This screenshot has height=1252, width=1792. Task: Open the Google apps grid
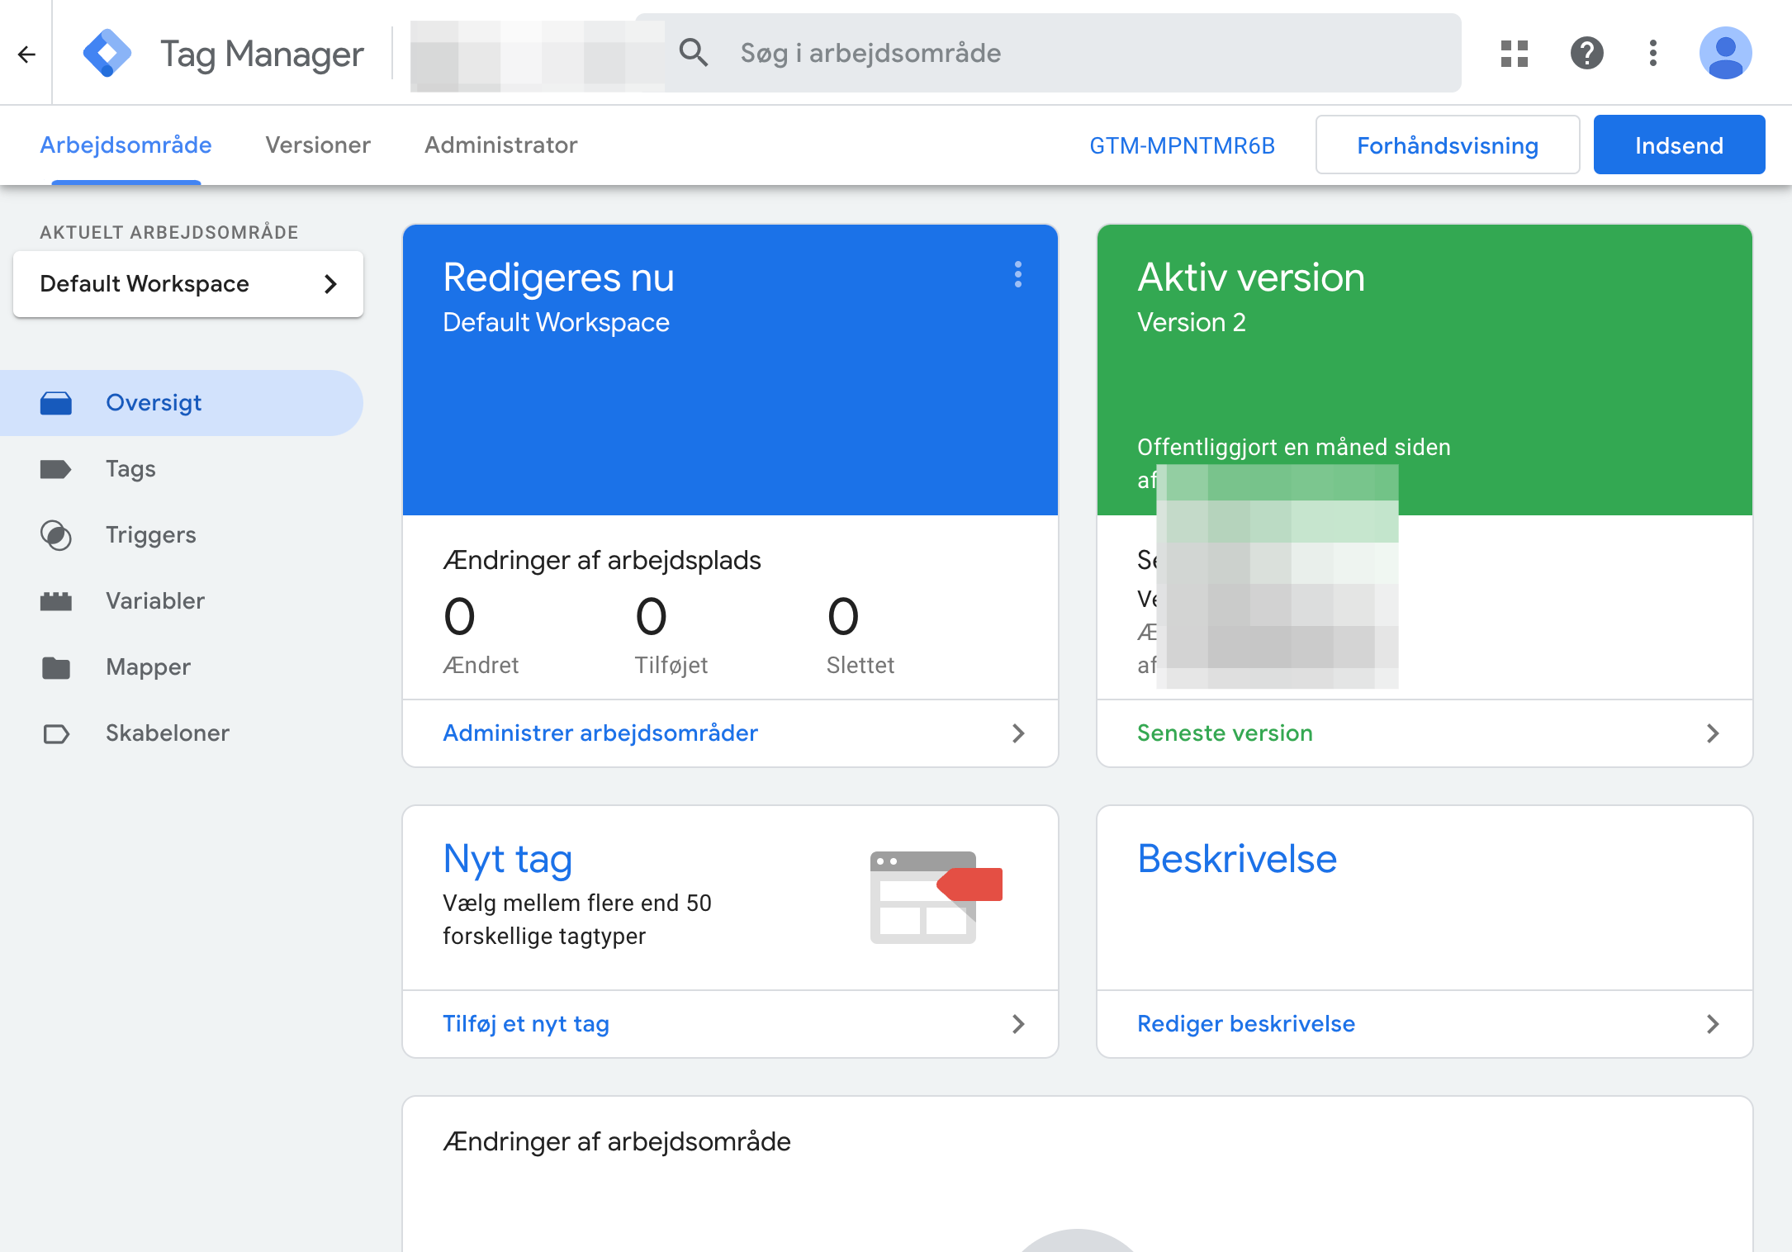coord(1515,54)
